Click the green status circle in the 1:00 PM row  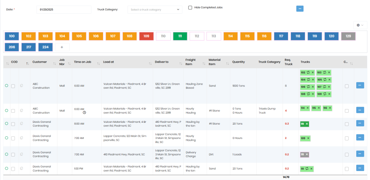[x=6, y=168]
